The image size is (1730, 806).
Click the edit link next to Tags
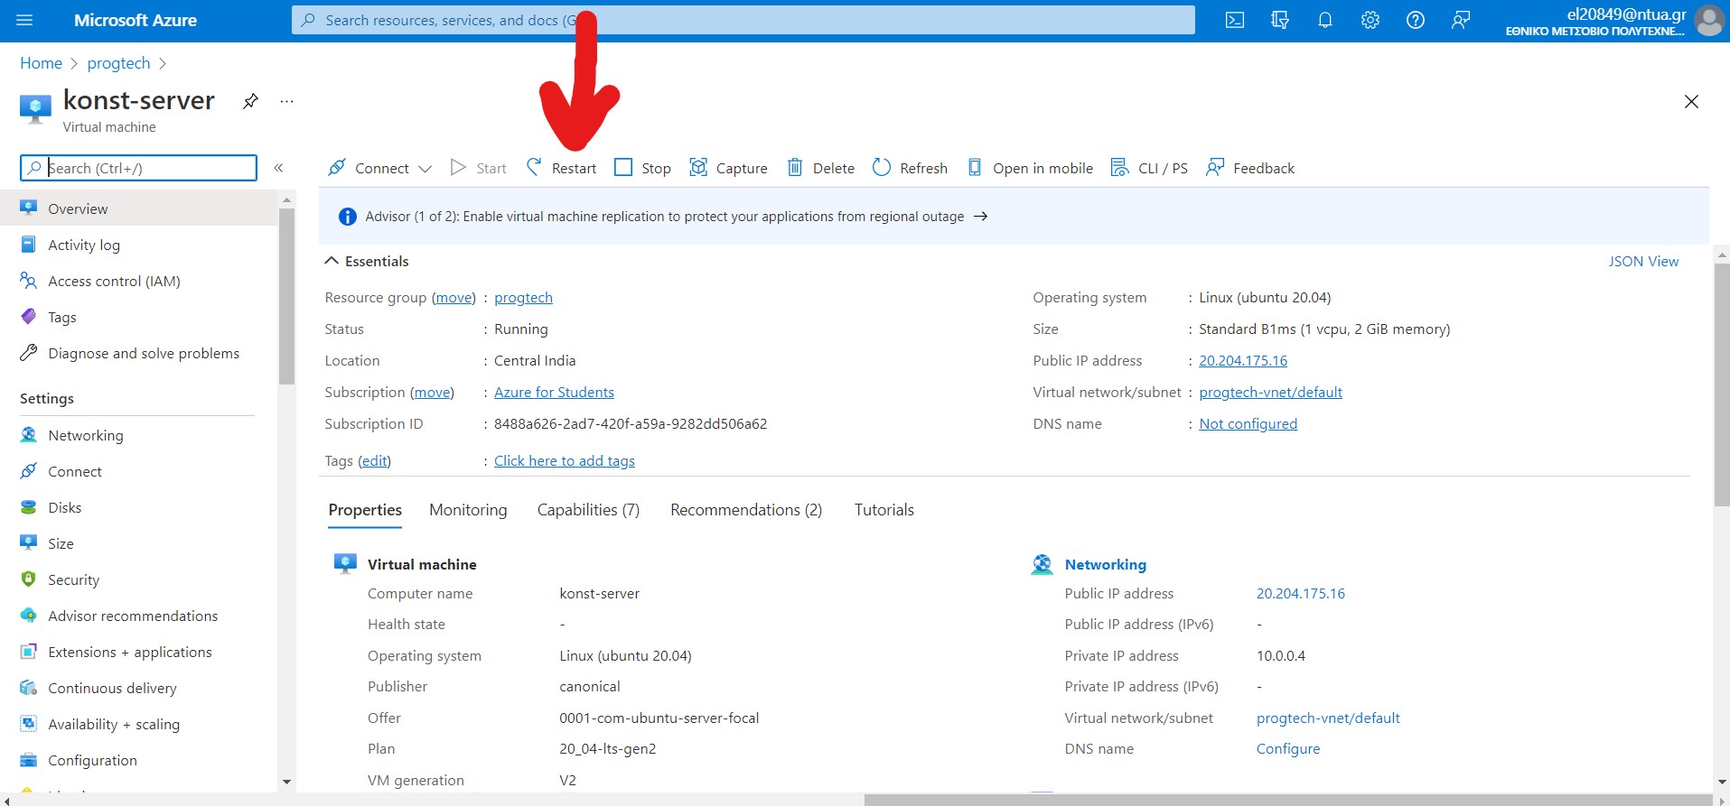(x=374, y=461)
